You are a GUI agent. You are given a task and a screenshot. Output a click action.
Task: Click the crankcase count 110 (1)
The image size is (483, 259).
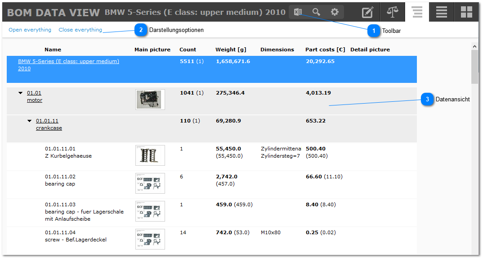pyautogui.click(x=190, y=121)
